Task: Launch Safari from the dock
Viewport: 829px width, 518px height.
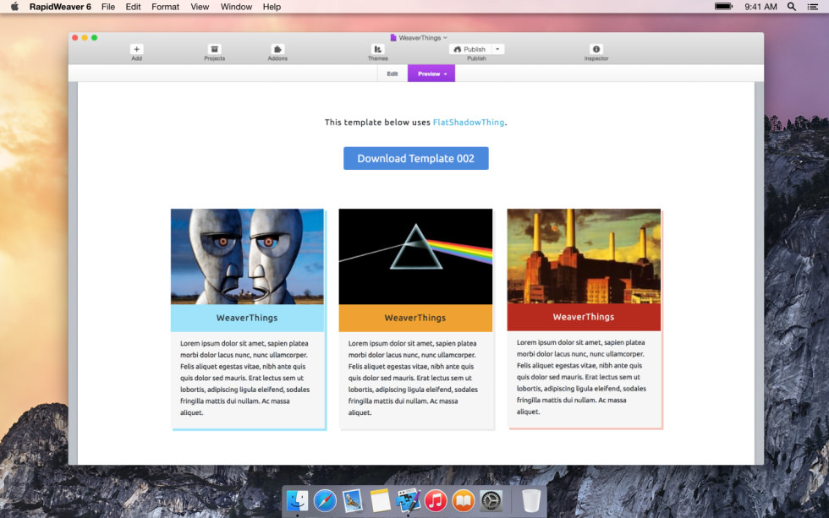Action: [x=325, y=500]
